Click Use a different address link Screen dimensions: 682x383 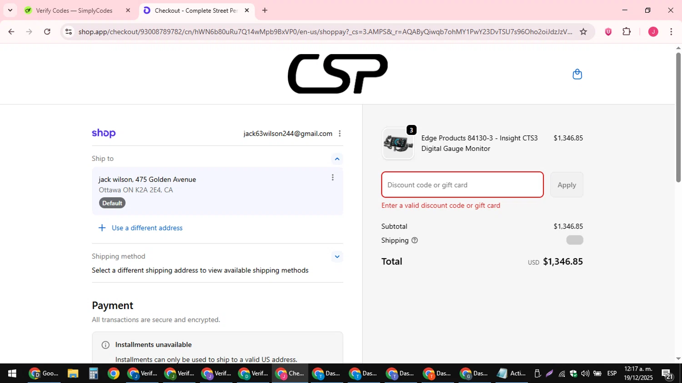point(147,228)
